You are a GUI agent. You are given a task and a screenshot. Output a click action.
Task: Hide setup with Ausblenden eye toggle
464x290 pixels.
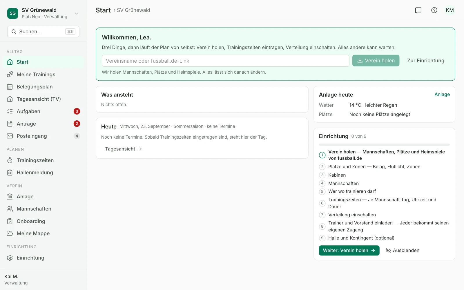click(x=402, y=251)
